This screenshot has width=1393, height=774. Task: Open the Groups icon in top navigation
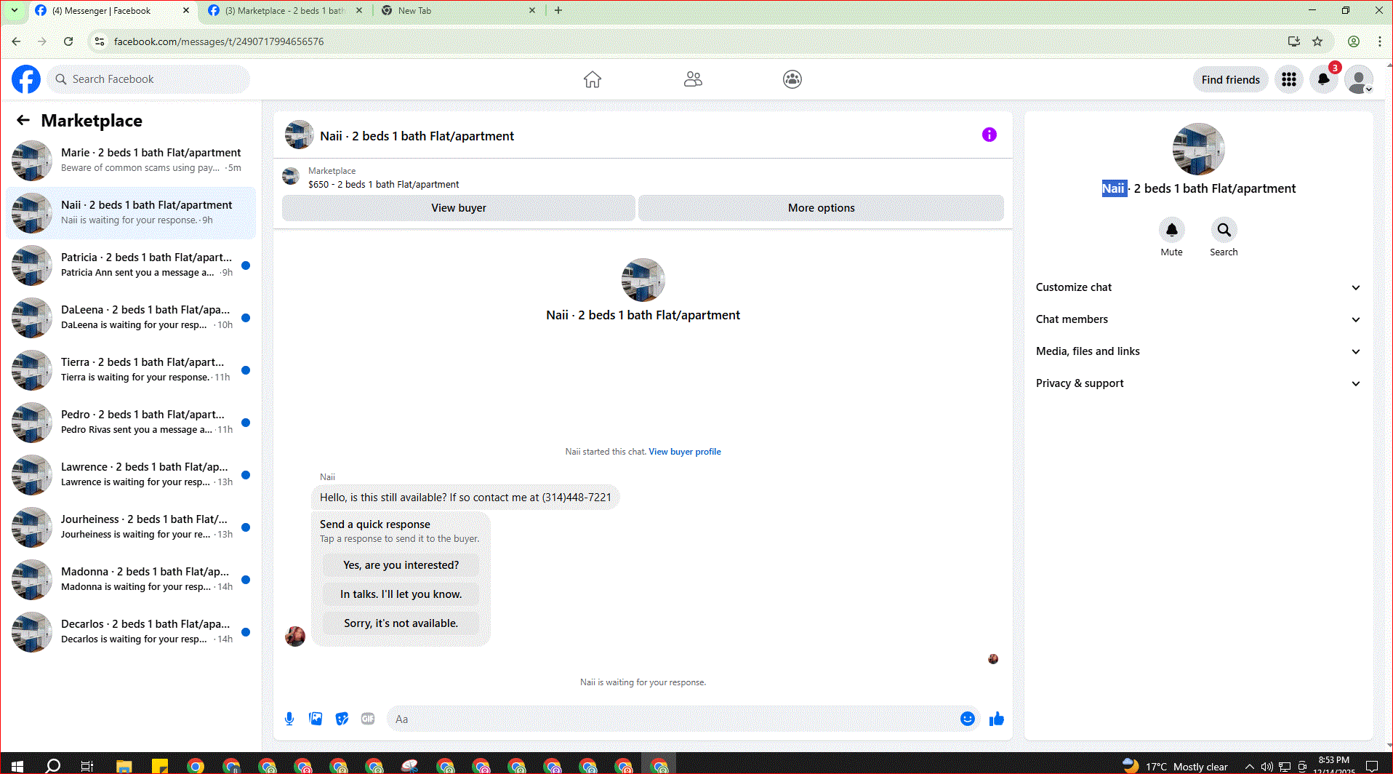792,79
